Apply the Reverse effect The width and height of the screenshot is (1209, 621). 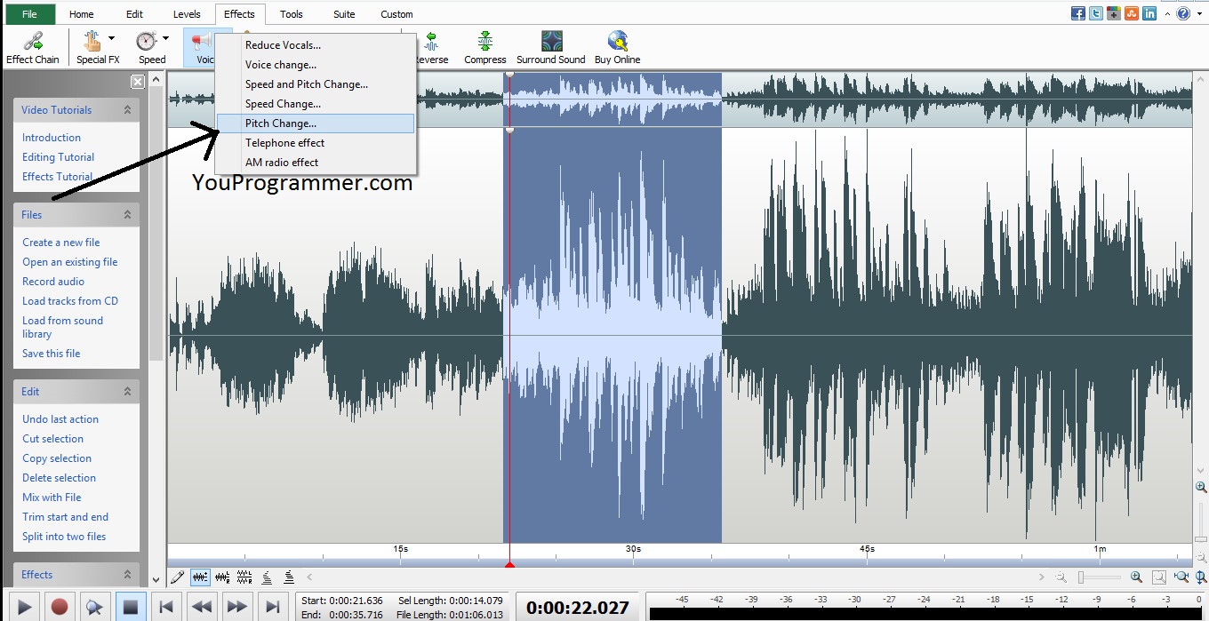click(431, 47)
